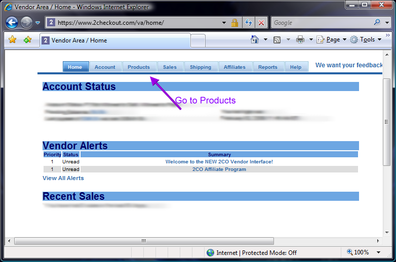Click the vertical scrollbar up arrow
Screen dimensions: 396x262
pyautogui.click(x=387, y=55)
